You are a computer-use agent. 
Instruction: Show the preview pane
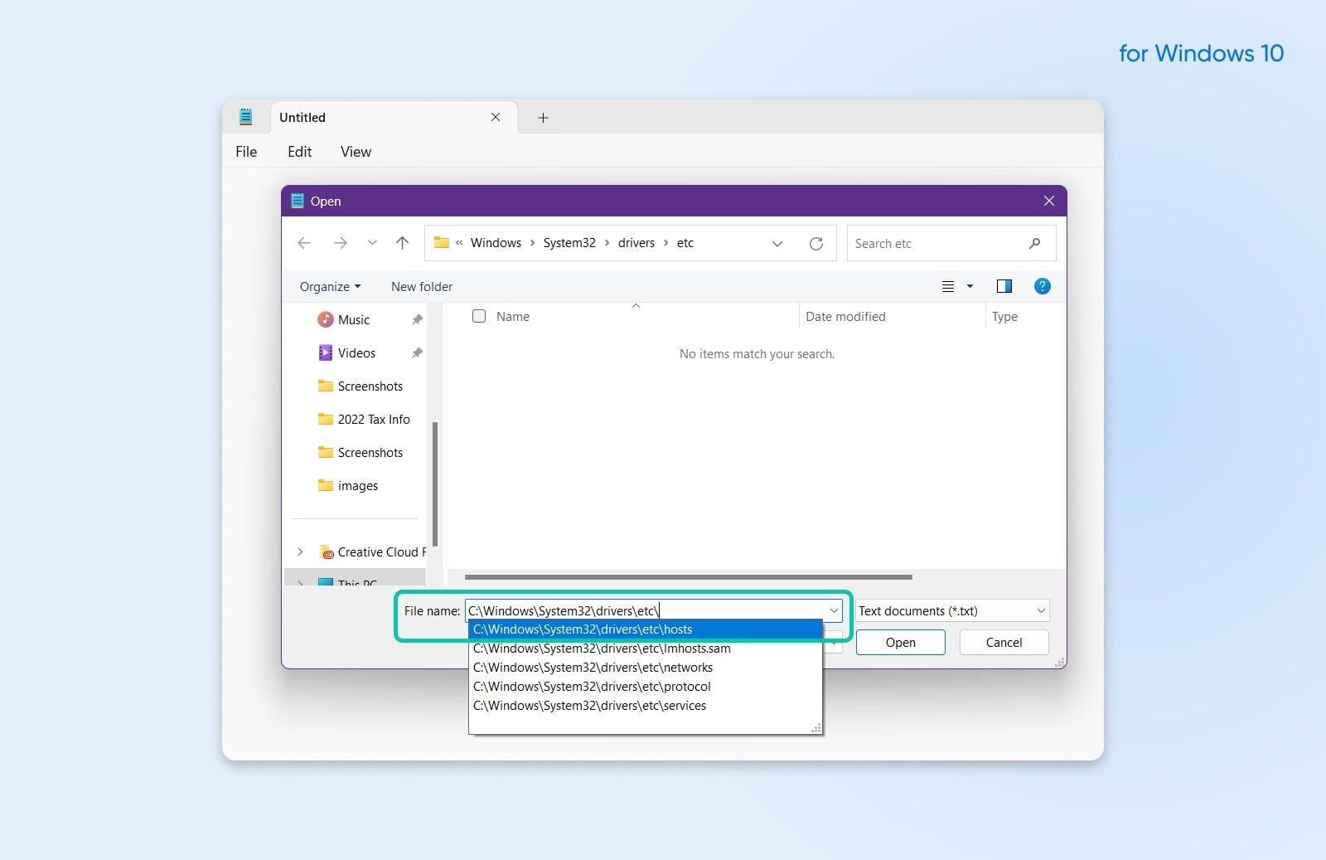(1004, 286)
